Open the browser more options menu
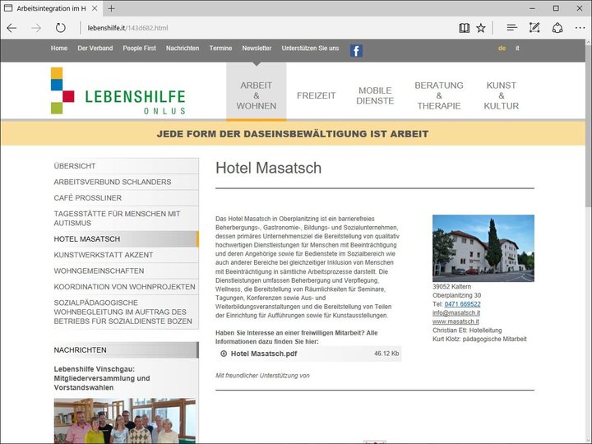 pyautogui.click(x=580, y=28)
